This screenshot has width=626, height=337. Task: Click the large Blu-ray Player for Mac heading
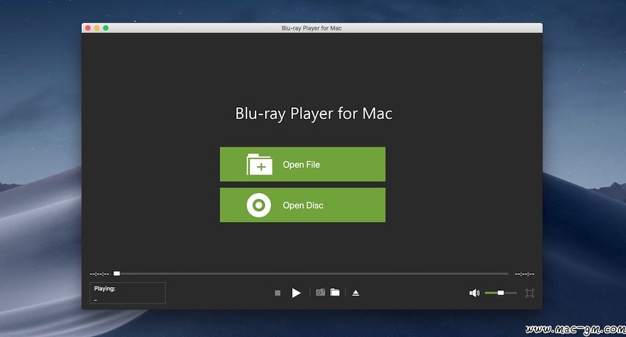[x=314, y=114]
